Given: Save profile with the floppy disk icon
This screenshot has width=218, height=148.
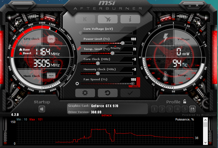Looking at the screenshot, I should [192, 109].
